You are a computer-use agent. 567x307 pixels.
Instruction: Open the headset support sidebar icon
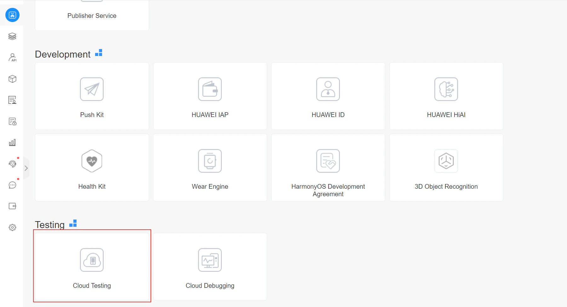(x=12, y=164)
